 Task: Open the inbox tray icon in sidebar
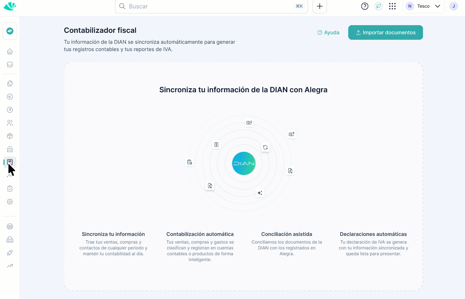pos(10,65)
